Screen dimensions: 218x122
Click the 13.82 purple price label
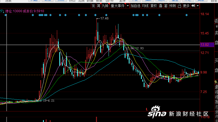(x=204, y=45)
